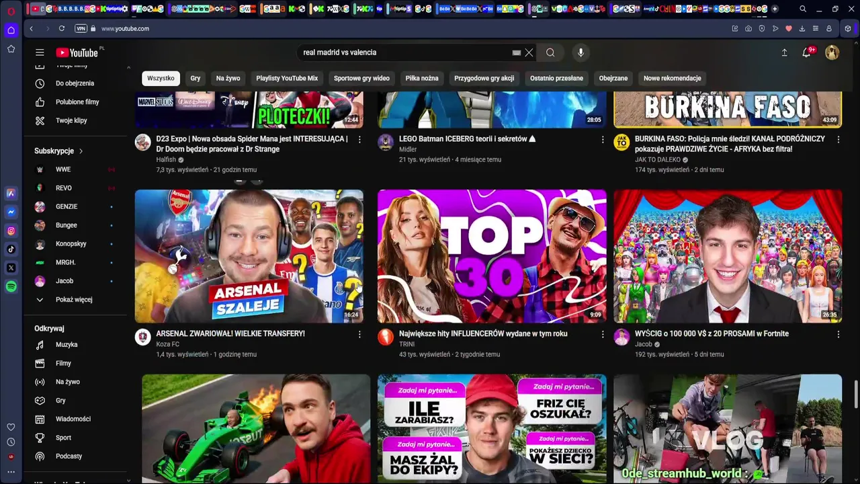Open a new browser tab with plus
The width and height of the screenshot is (860, 484).
tap(775, 9)
